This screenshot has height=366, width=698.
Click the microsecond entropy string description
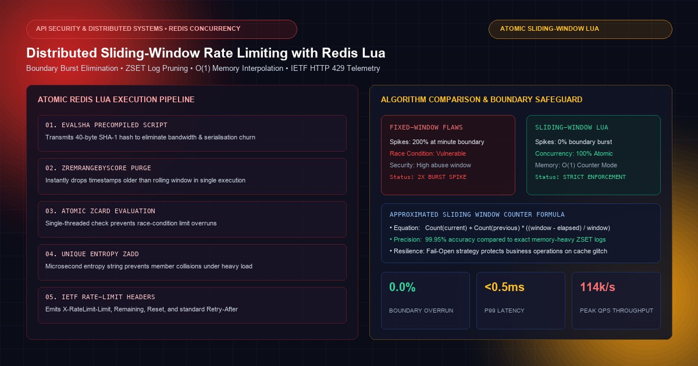(149, 266)
